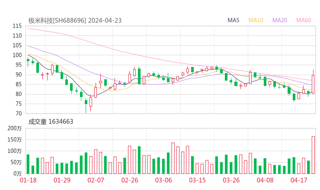Click the 01-18 date axis label
The image size is (320, 190).
(x=28, y=180)
